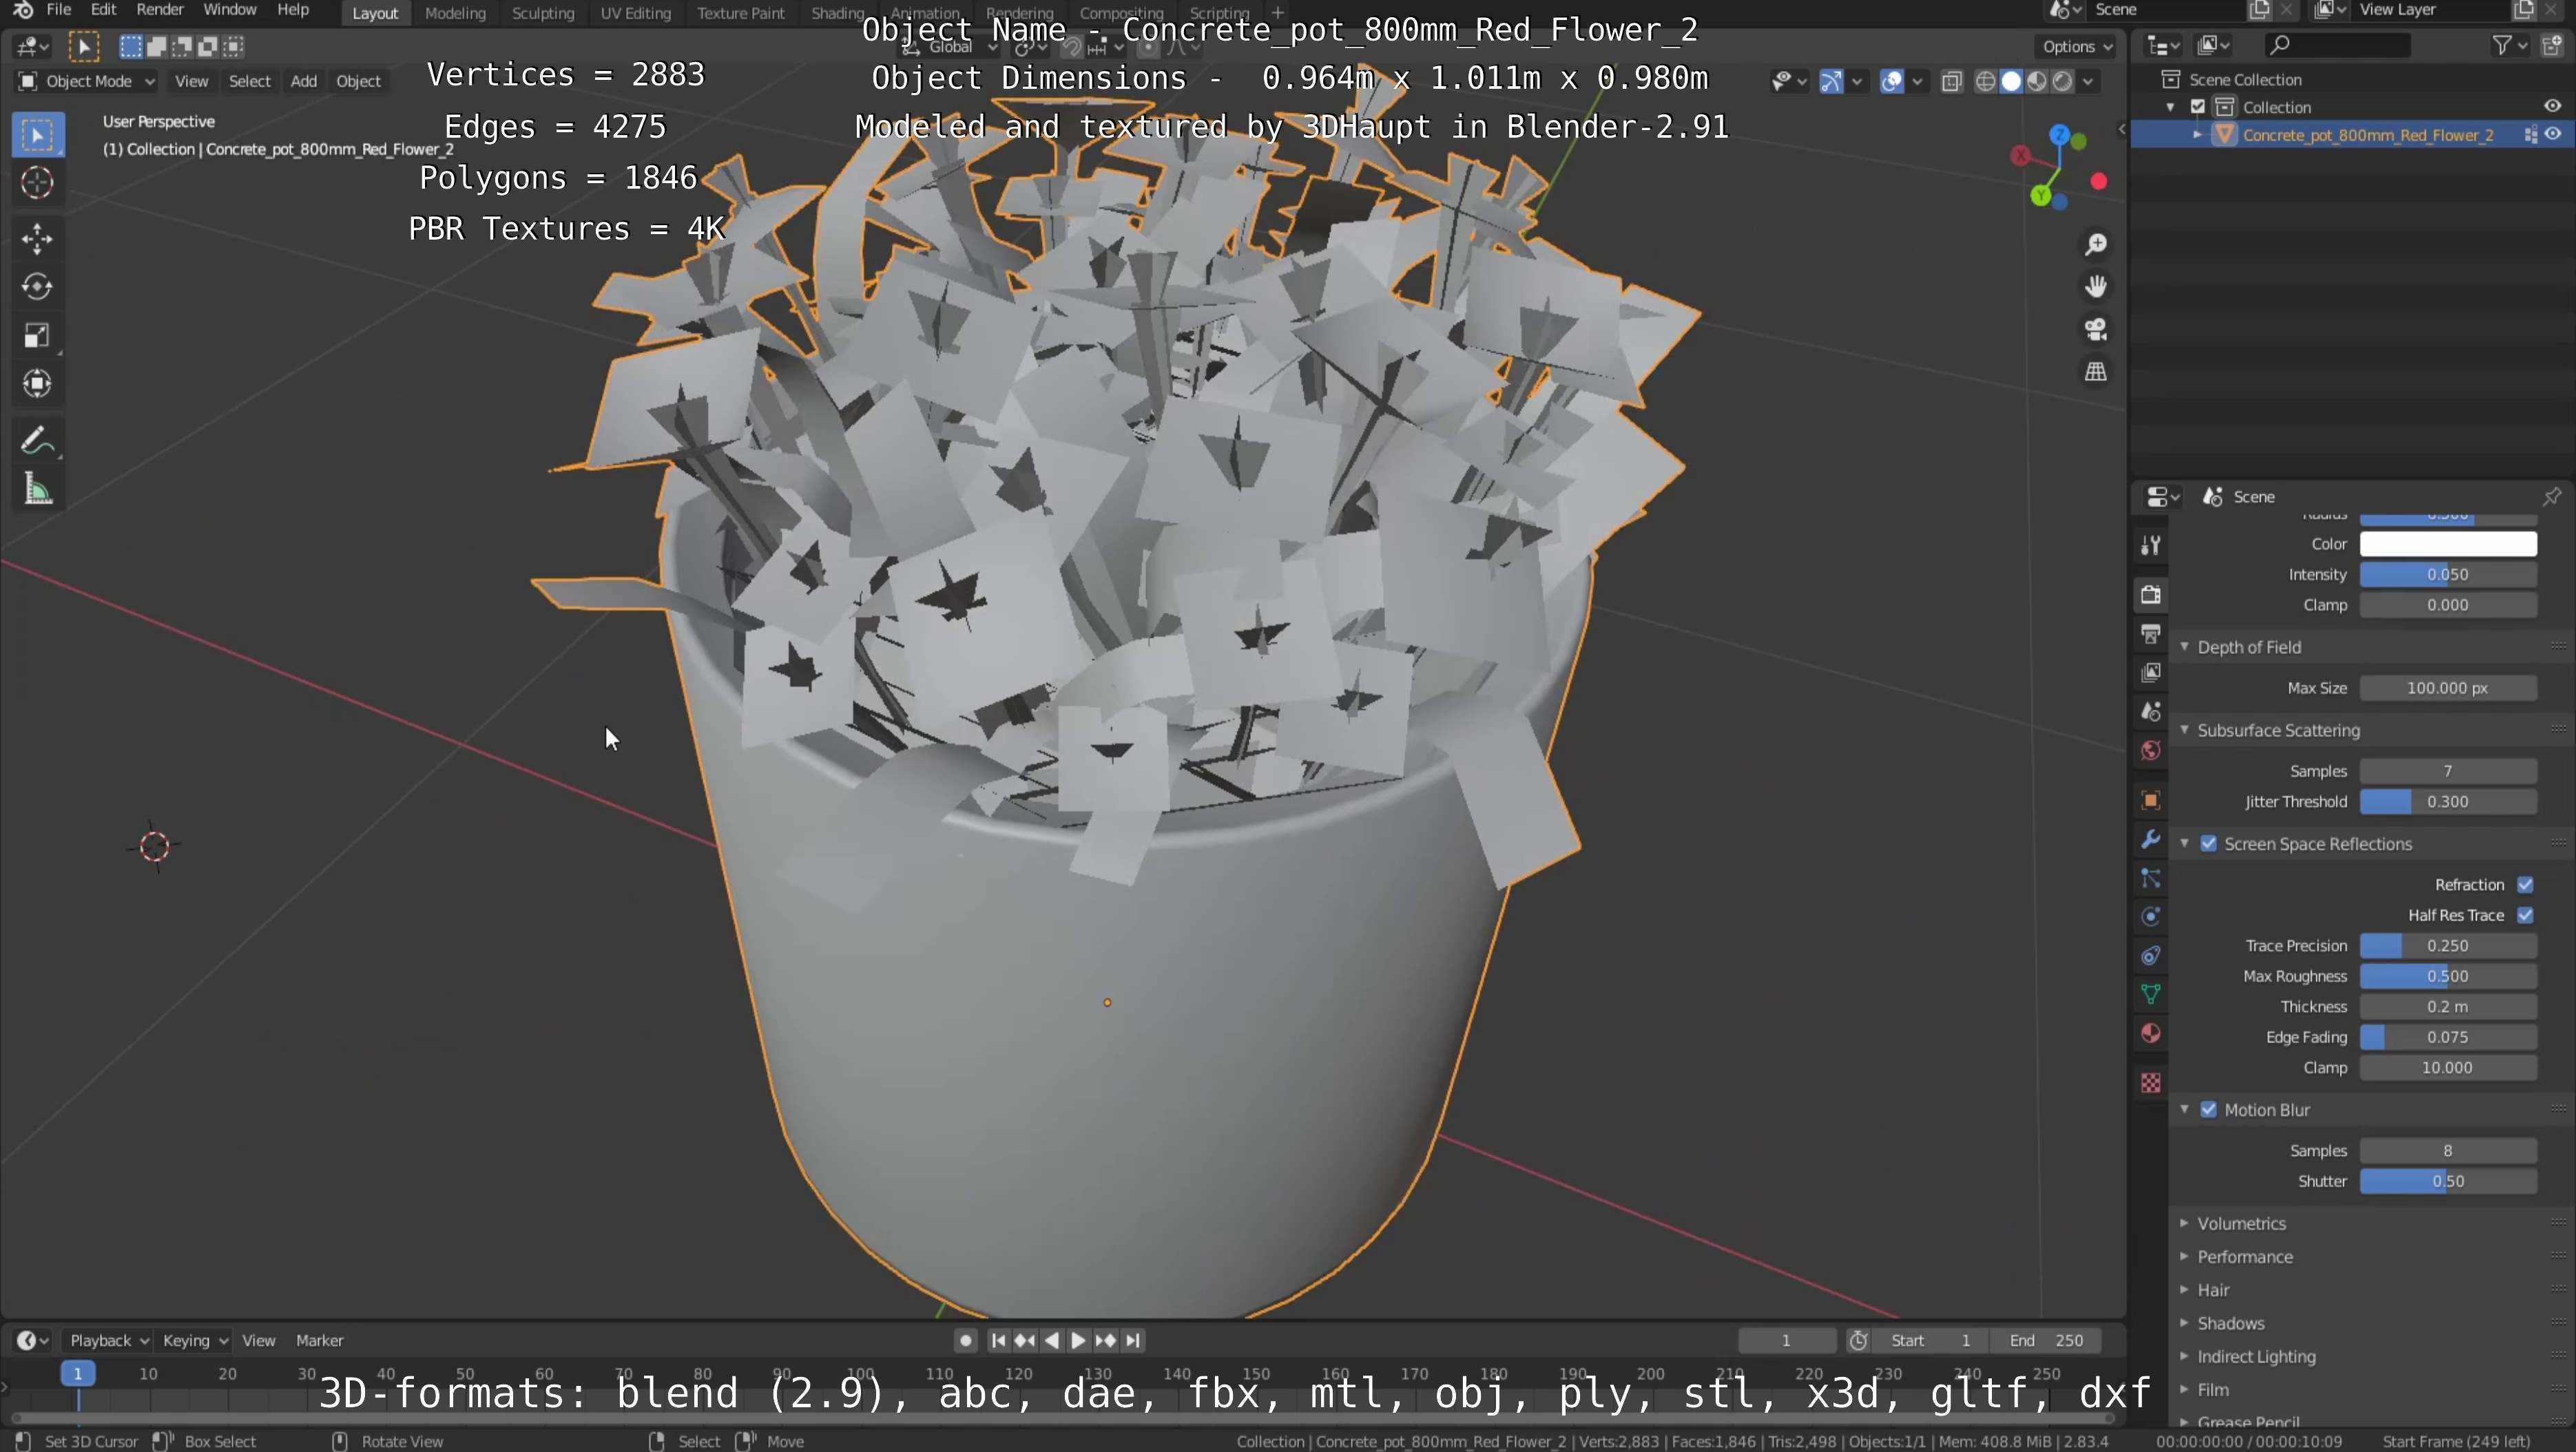The image size is (2576, 1452).
Task: Open View Layer properties tab icon
Action: pos(2150,673)
